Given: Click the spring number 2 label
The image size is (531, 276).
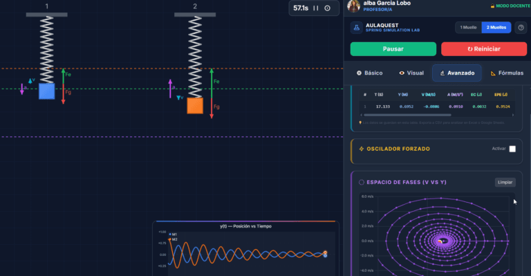Looking at the screenshot, I should point(195,6).
